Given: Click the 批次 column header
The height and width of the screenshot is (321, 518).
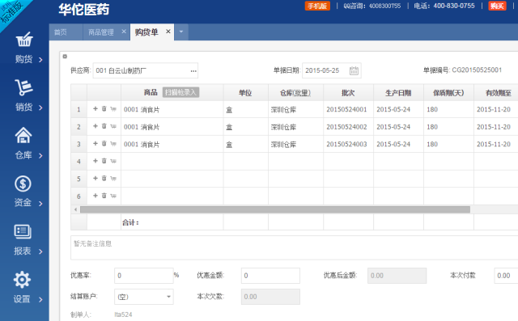Looking at the screenshot, I should tap(348, 93).
